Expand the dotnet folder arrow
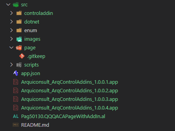The width and height of the screenshot is (175, 131). pos(11,22)
